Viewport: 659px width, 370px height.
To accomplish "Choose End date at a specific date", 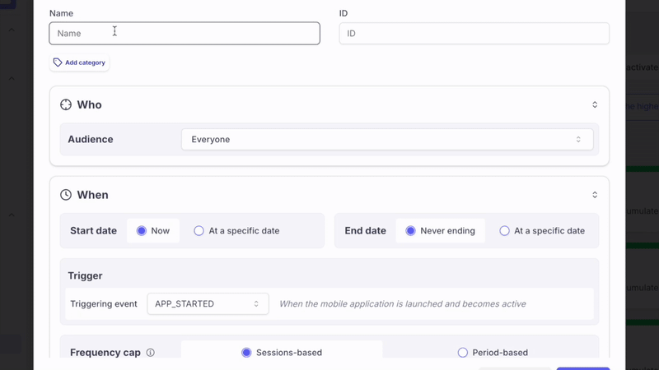I will coord(505,231).
